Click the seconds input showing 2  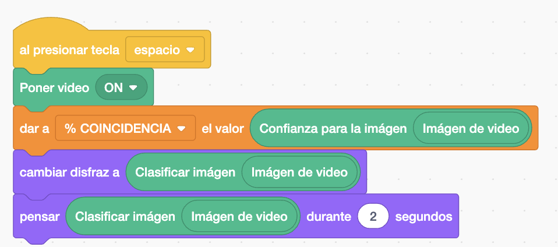coord(373,217)
